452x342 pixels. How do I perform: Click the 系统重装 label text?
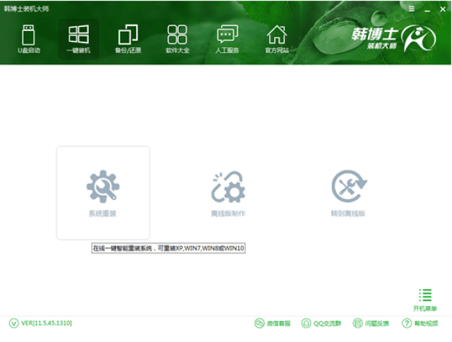102,213
